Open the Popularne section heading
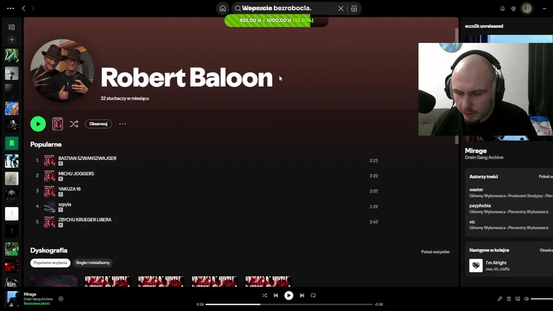This screenshot has width=553, height=311. [x=46, y=144]
